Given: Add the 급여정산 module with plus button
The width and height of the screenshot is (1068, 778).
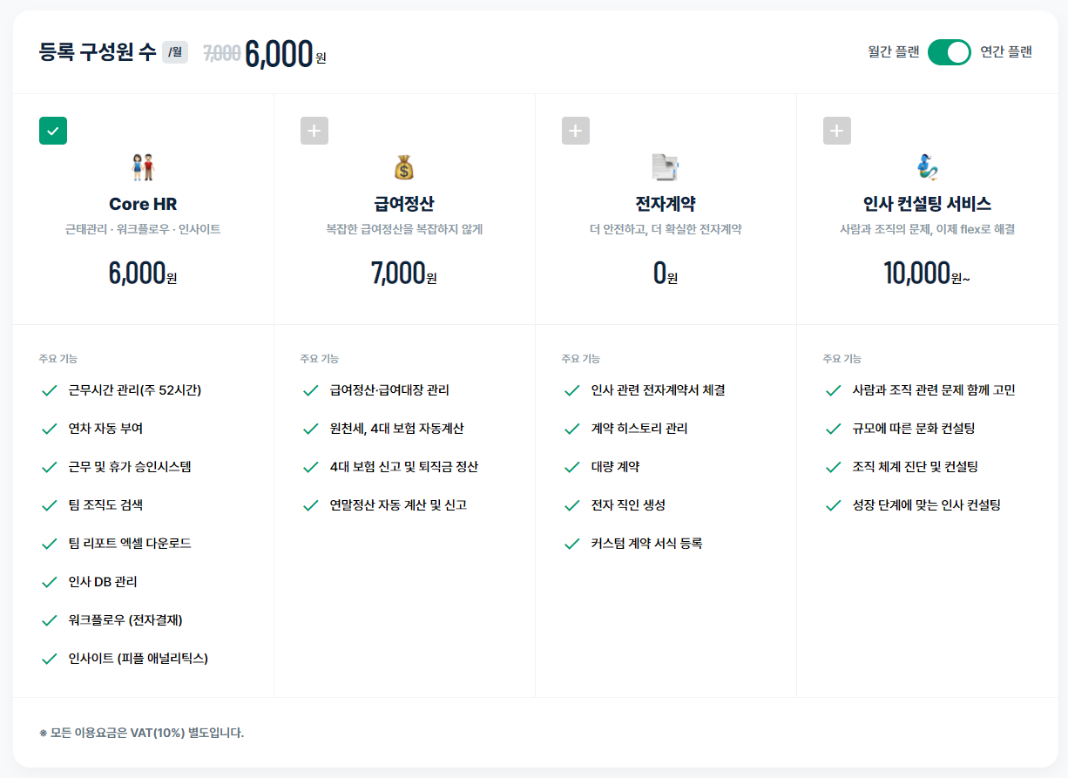Looking at the screenshot, I should (314, 131).
